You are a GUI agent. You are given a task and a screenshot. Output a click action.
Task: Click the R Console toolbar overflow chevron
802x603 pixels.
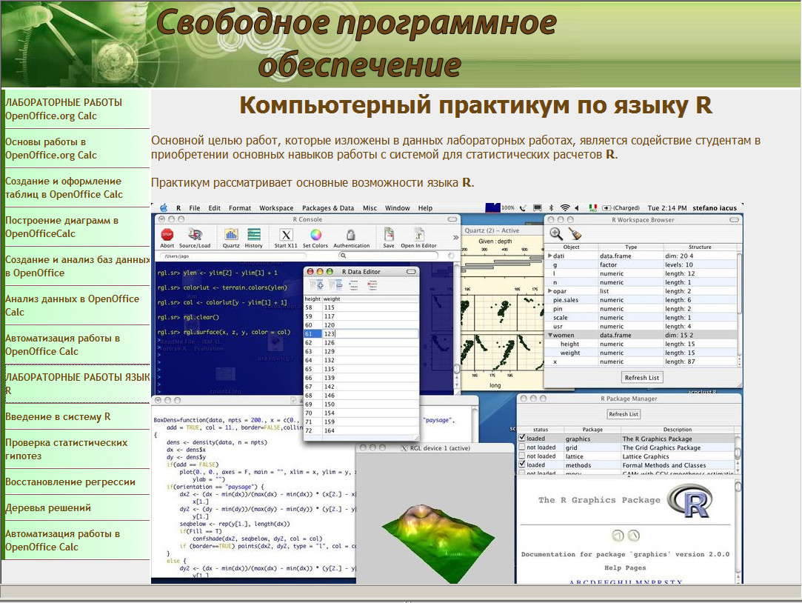coord(455,237)
